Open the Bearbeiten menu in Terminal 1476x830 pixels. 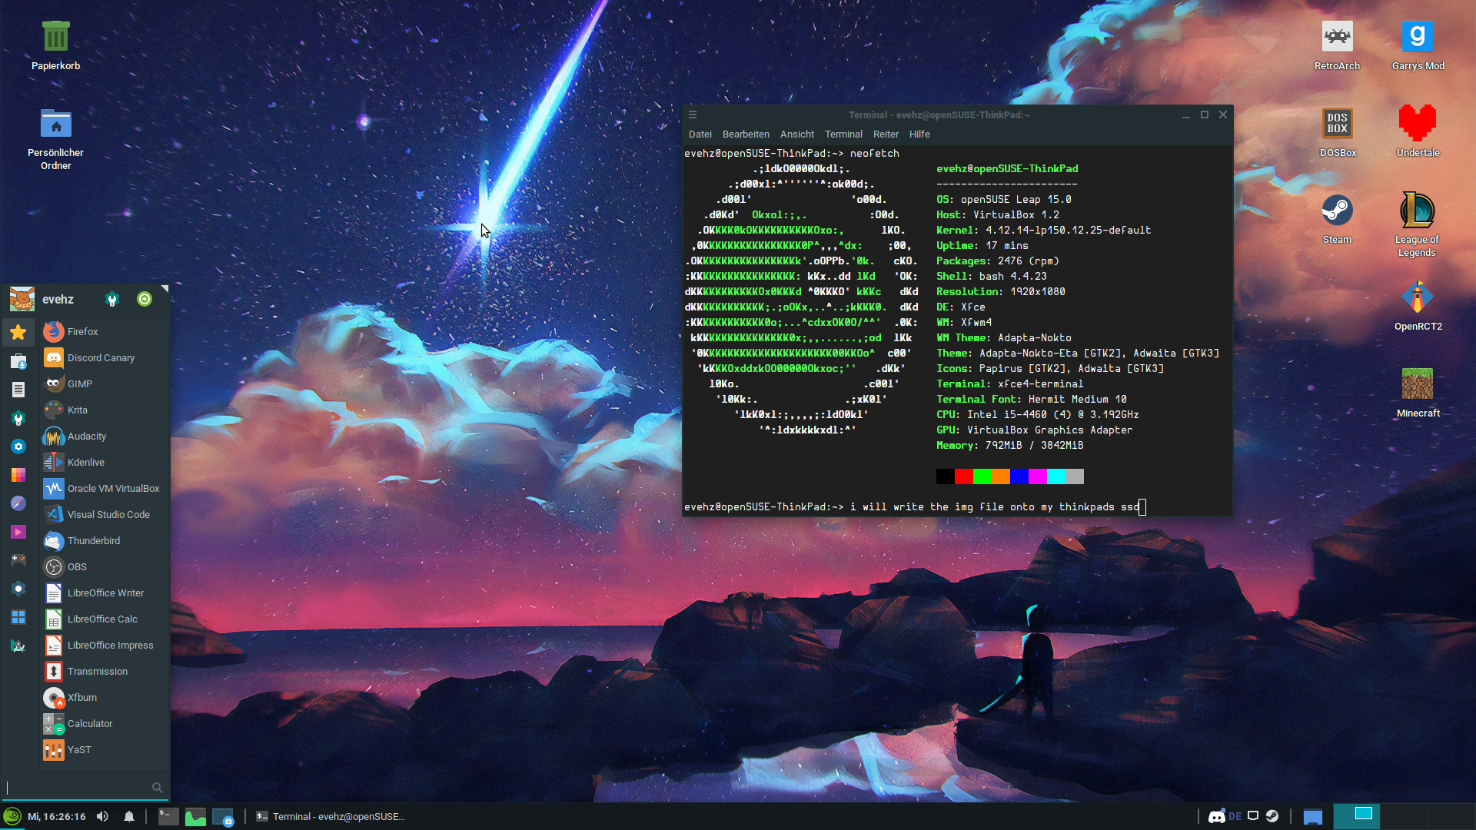[x=746, y=134]
